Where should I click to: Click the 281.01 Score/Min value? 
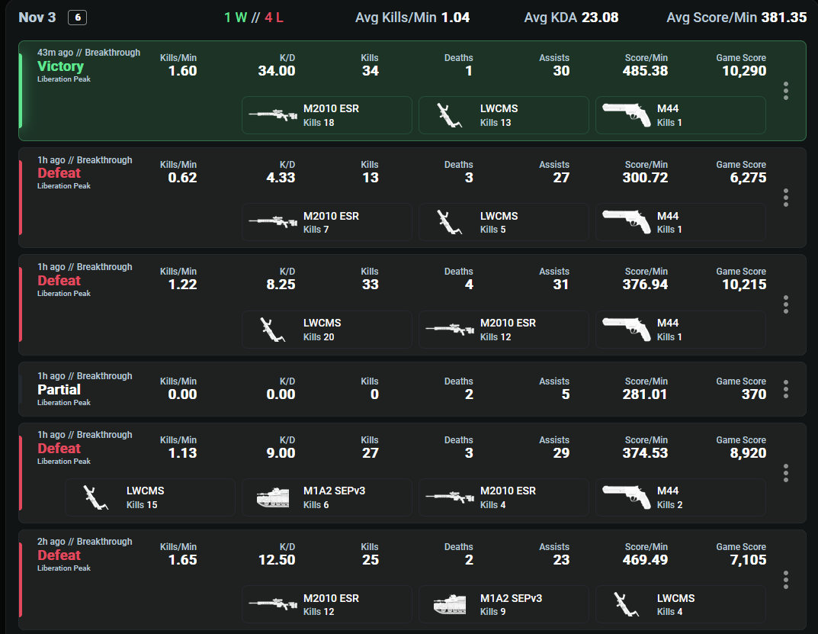pyautogui.click(x=645, y=394)
